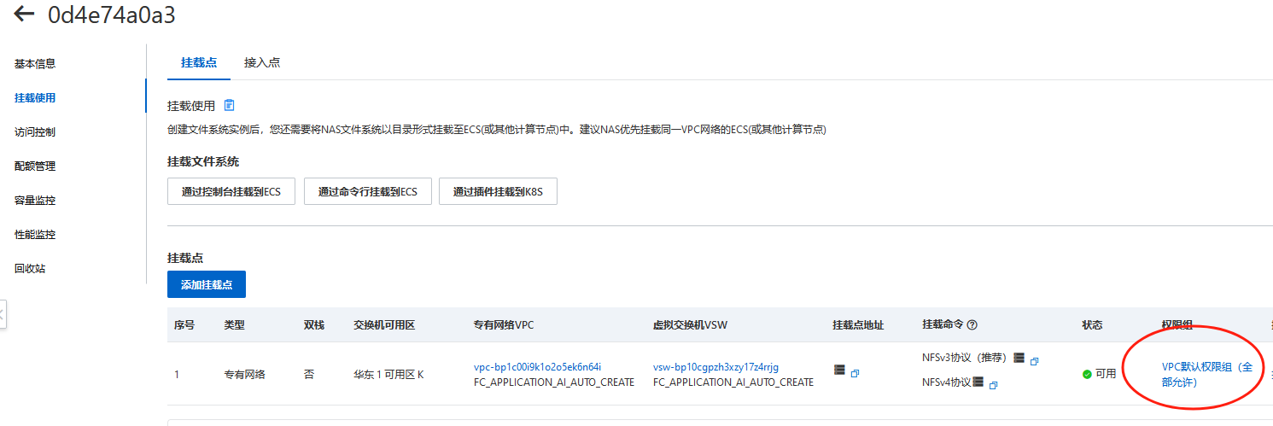
Task: Click the 交换机可用区 column header
Action: click(x=384, y=325)
